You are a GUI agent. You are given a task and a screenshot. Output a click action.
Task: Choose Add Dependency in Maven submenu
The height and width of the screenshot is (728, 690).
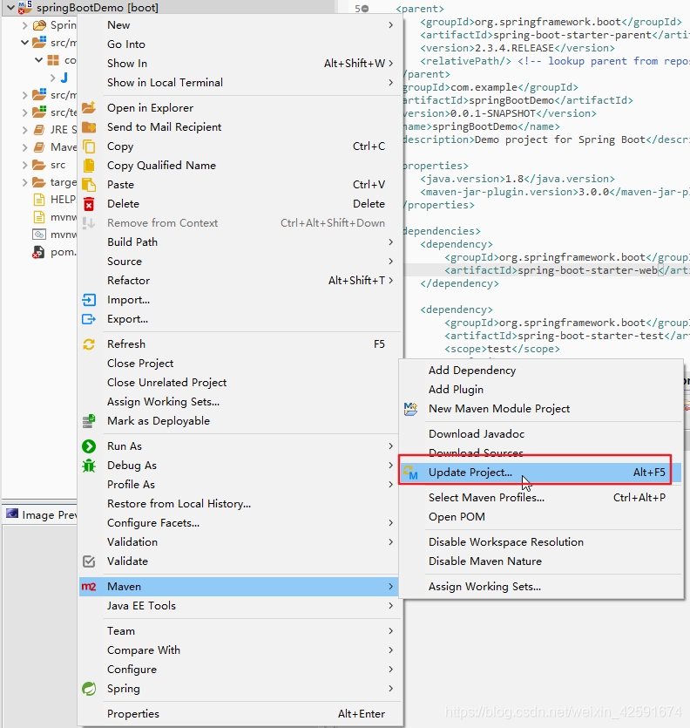point(472,370)
